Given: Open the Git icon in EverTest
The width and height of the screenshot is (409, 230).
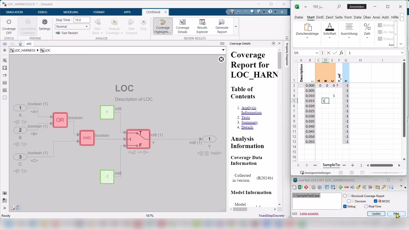Looking at the screenshot, I should pyautogui.click(x=306, y=187).
